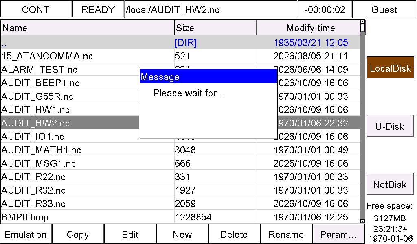This screenshot has width=417, height=244.
Task: Switch to NetDisk storage
Action: pos(390,184)
